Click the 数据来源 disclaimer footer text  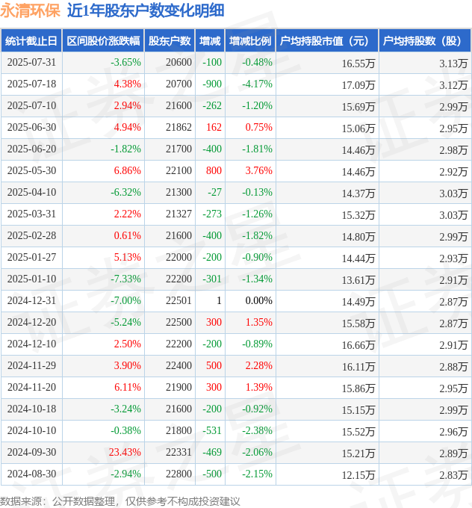(120, 501)
